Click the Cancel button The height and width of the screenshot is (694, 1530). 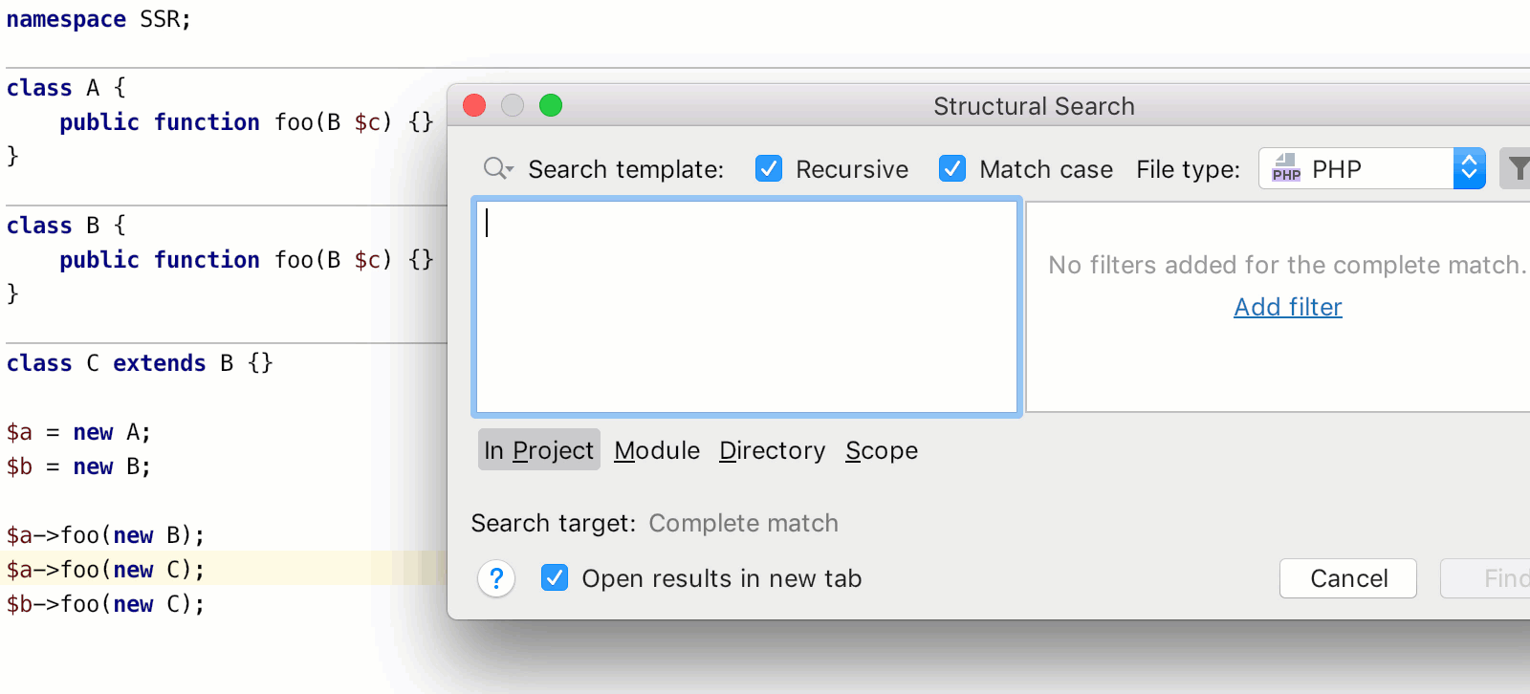pyautogui.click(x=1348, y=578)
